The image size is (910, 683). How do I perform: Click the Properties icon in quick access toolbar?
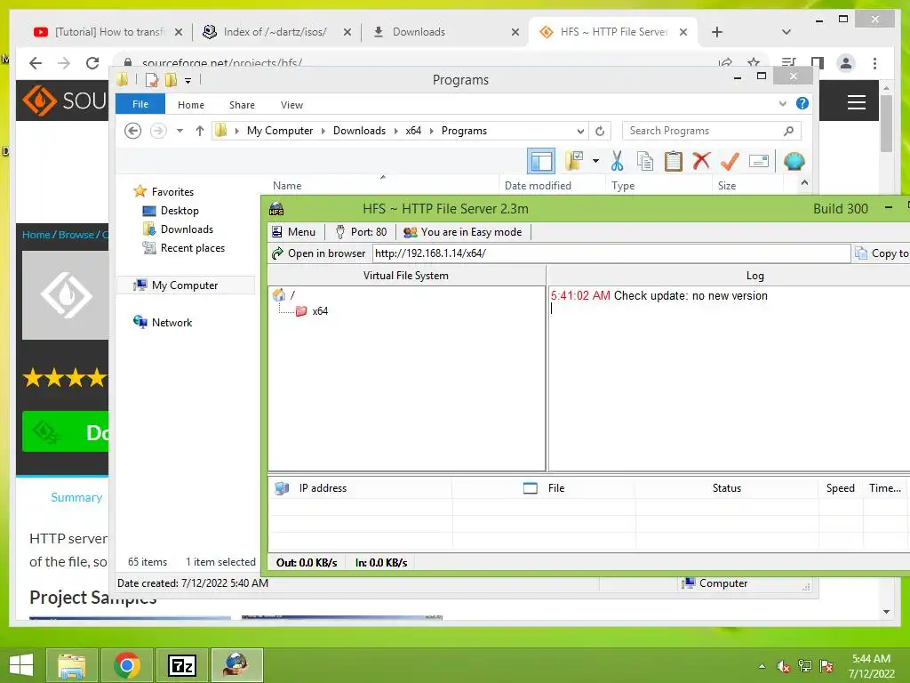[x=151, y=79]
